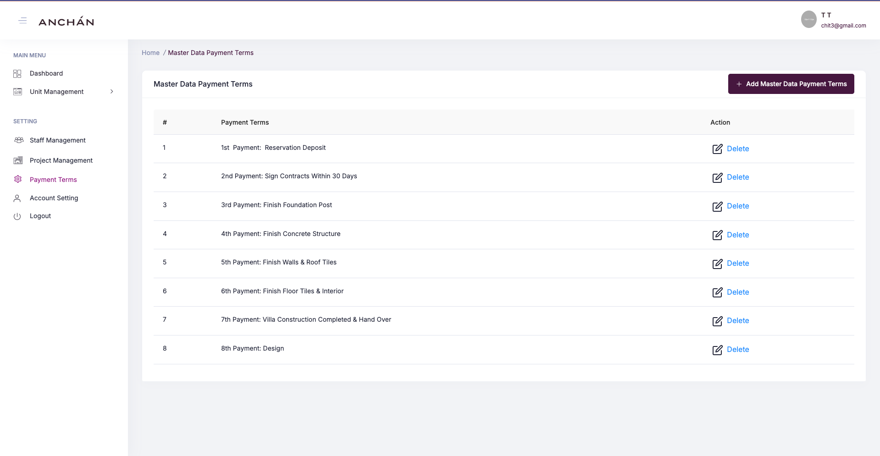Open Staff Management in settings
The image size is (880, 456).
(58, 140)
